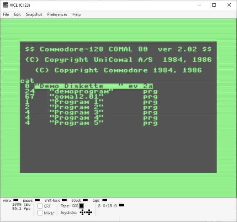Click the prg type beside "demoprogram"
This screenshot has height=222, width=237.
[150, 92]
